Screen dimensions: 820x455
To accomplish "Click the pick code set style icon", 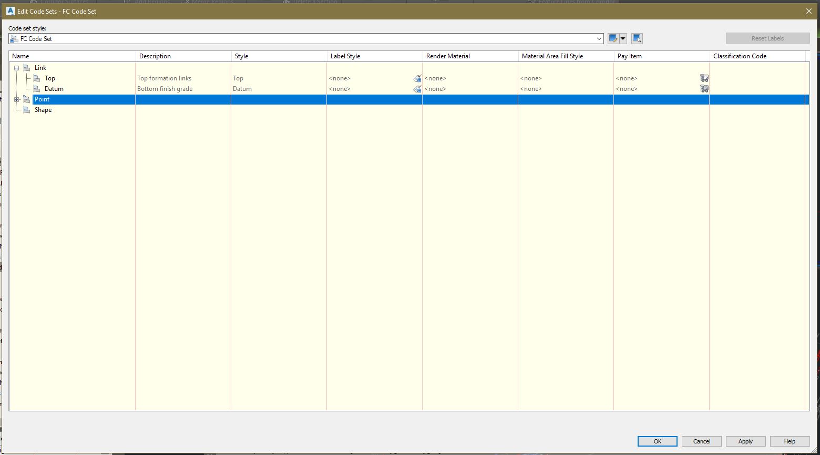I will pyautogui.click(x=637, y=38).
